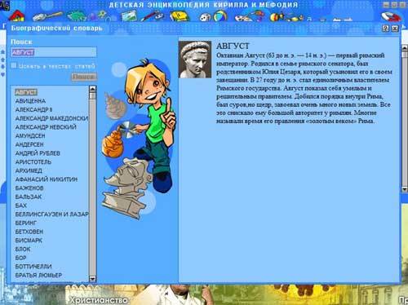Screen dimensions: 408x305
Task: Click into the search field containing 'АВГУСТ'
Action: click(x=54, y=52)
